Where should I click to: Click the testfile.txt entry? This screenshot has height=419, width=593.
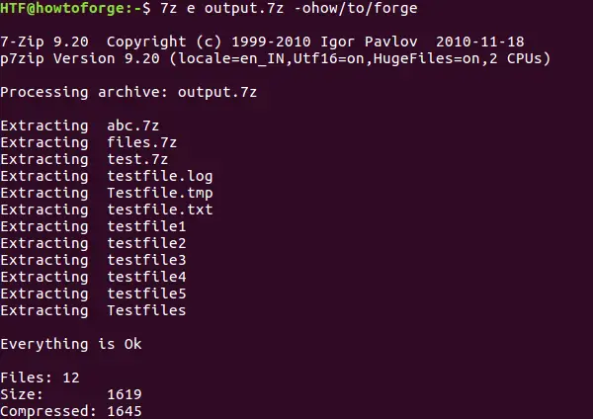[160, 209]
